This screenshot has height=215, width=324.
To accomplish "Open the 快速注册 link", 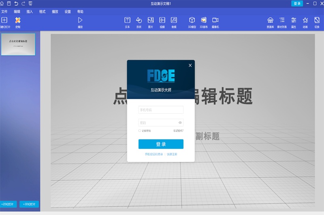I will tap(172, 154).
